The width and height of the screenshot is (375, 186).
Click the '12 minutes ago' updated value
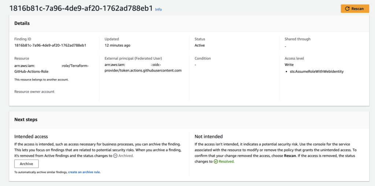pos(117,45)
